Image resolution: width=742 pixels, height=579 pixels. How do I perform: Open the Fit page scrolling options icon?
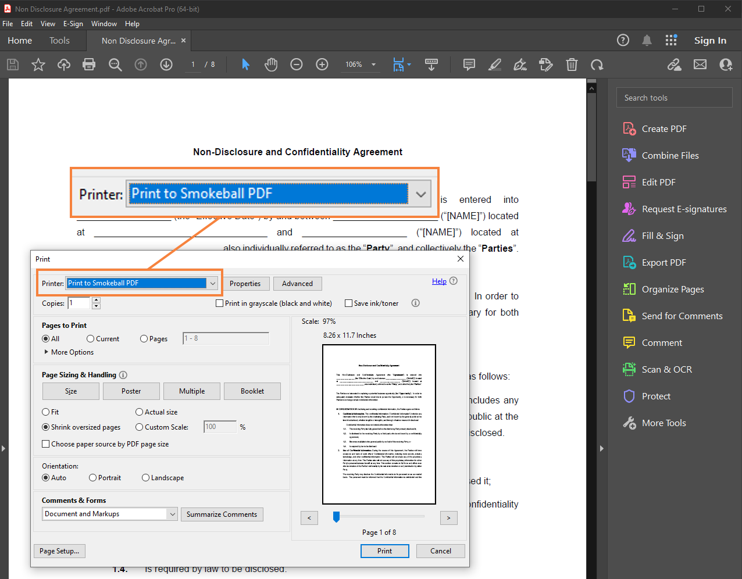tap(401, 65)
